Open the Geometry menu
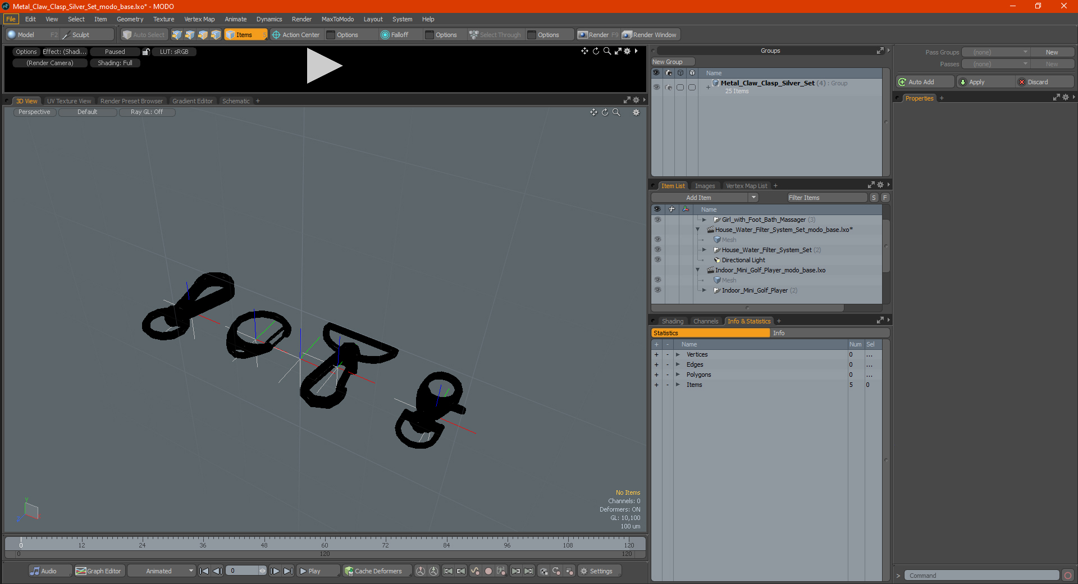Screen dimensions: 1078x584 pyautogui.click(x=130, y=19)
